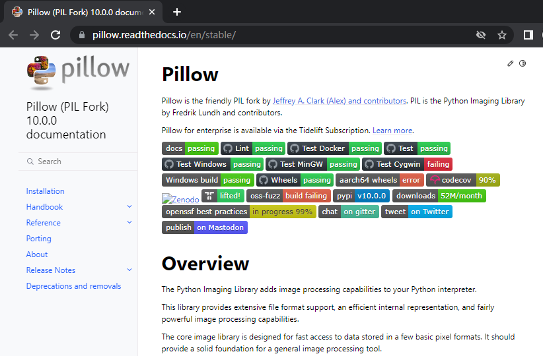The height and width of the screenshot is (356, 543).
Task: Click the Test Windows passing badge
Action: [213, 164]
